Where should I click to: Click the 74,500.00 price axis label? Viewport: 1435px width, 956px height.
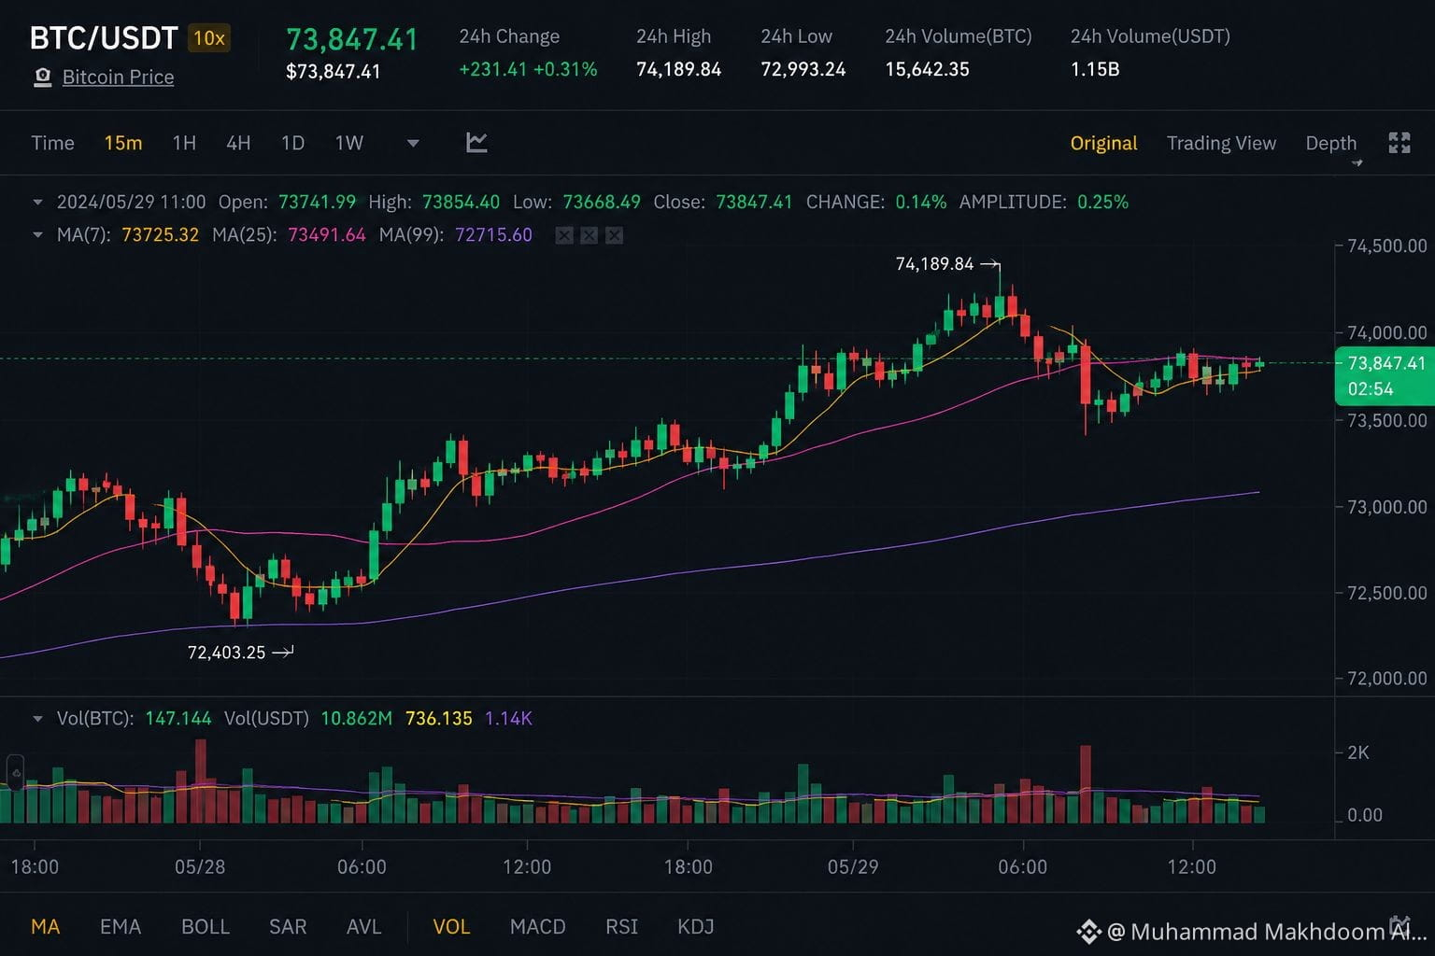[x=1386, y=246]
